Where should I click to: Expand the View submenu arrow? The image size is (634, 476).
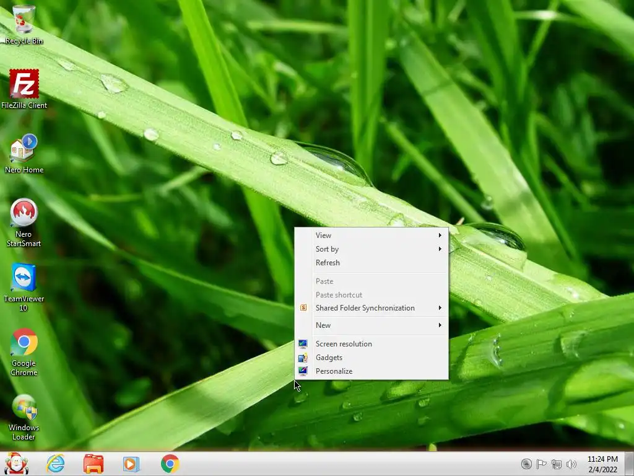point(440,235)
